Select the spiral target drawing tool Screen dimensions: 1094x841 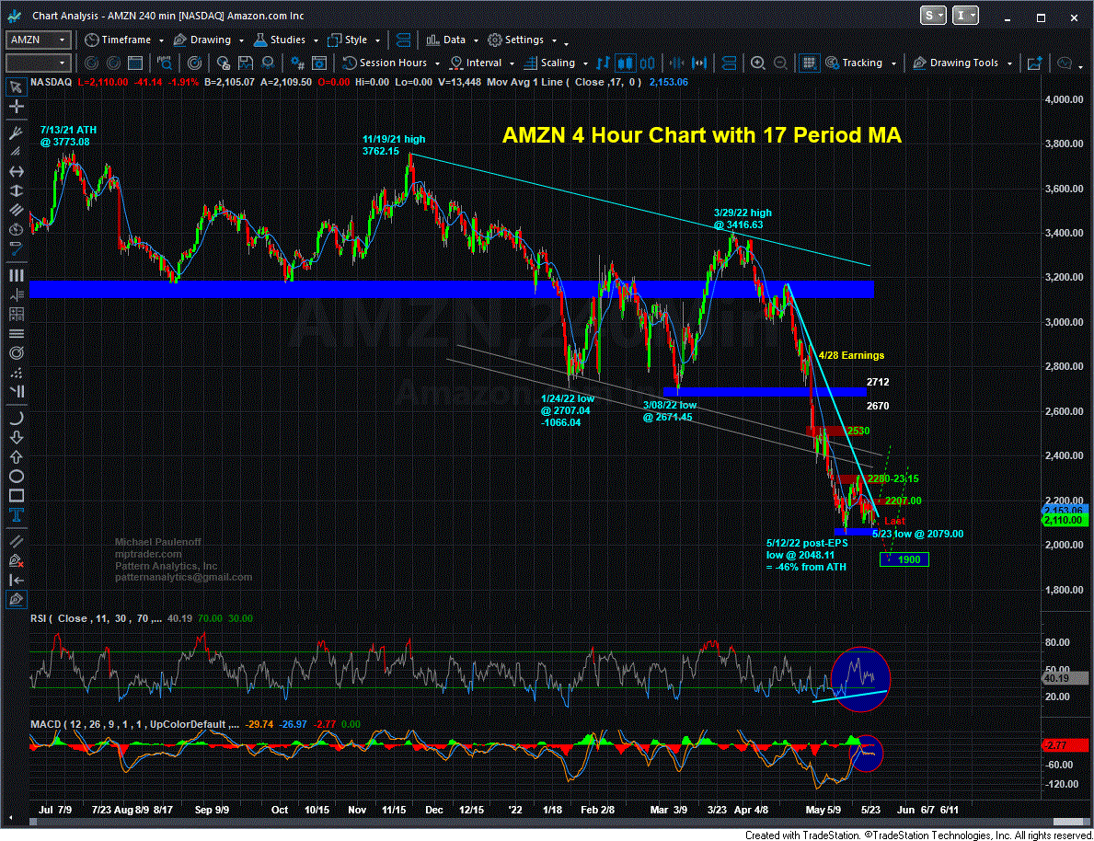(16, 352)
